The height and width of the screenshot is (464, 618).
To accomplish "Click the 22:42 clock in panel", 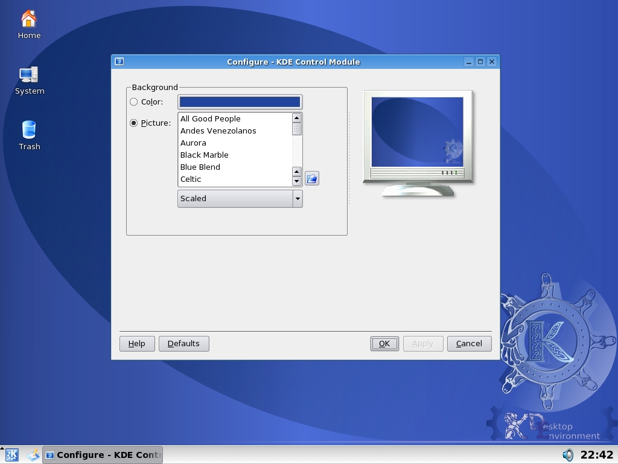I will (597, 455).
